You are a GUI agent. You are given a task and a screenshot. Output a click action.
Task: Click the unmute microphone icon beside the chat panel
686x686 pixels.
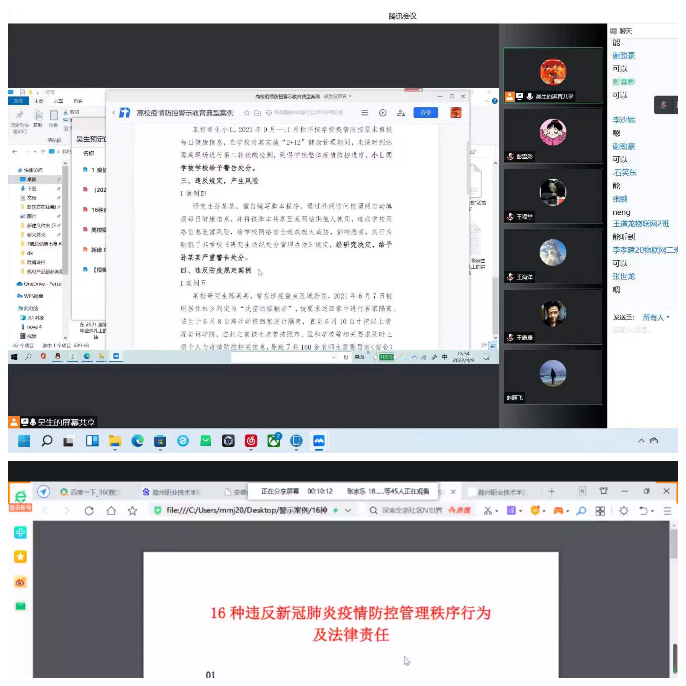[663, 105]
